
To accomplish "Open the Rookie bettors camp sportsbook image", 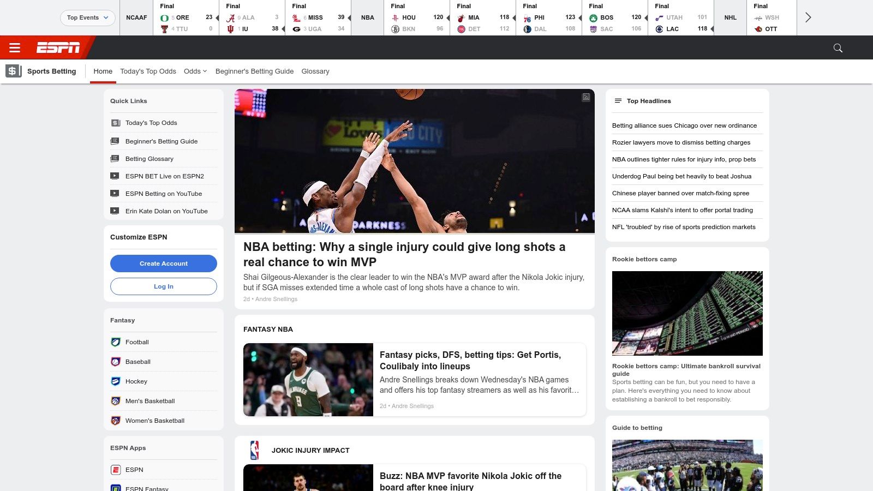I will [687, 313].
